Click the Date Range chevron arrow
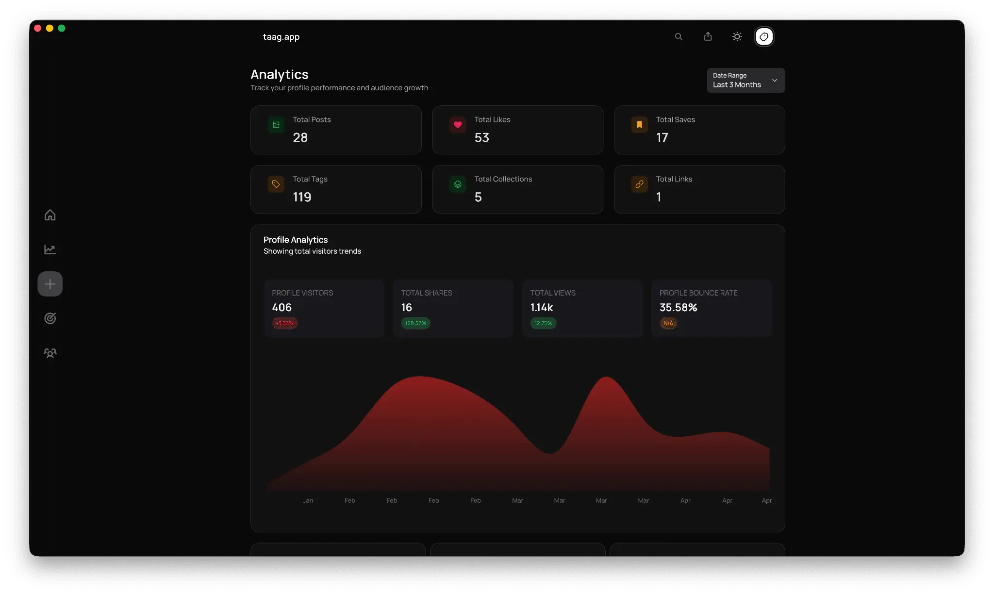The width and height of the screenshot is (994, 595). 775,81
